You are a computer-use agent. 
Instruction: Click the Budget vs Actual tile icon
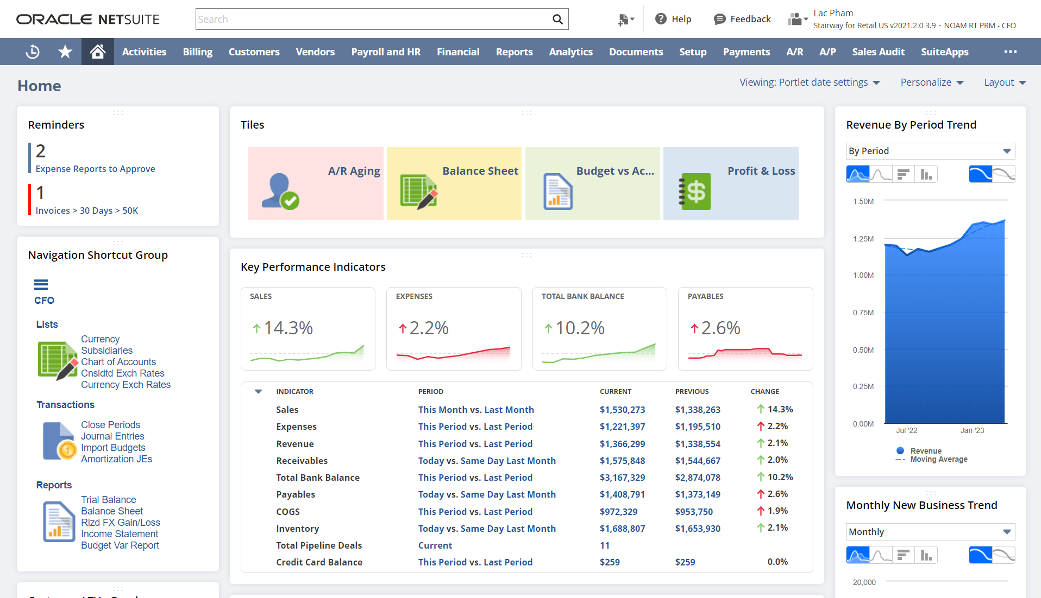click(x=558, y=192)
